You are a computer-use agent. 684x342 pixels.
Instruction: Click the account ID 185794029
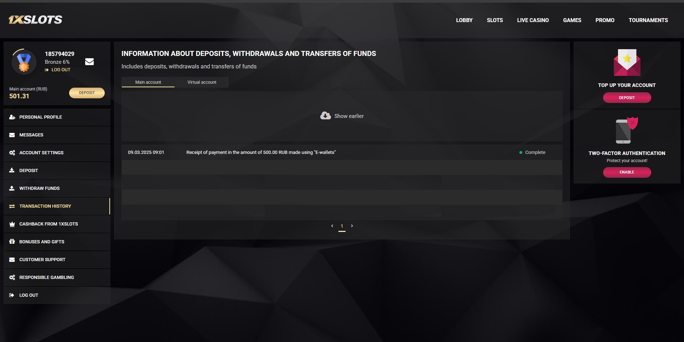click(59, 54)
